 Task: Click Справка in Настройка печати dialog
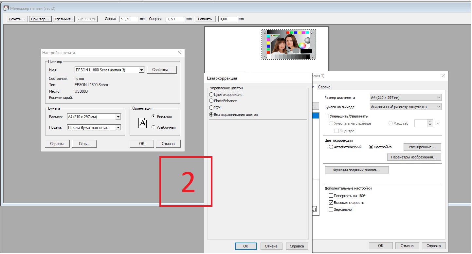57,144
